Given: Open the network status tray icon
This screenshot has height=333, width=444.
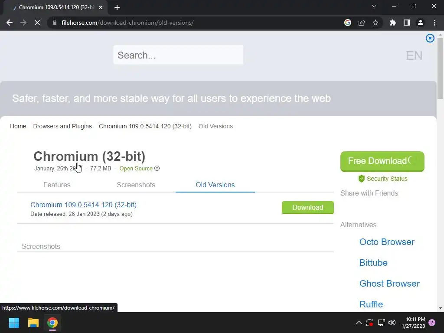Looking at the screenshot, I should 381,323.
